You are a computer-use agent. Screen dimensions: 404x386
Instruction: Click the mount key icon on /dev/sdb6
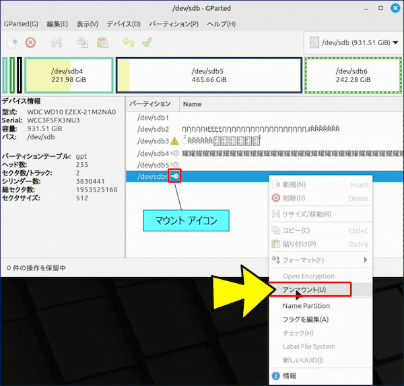[x=174, y=176]
